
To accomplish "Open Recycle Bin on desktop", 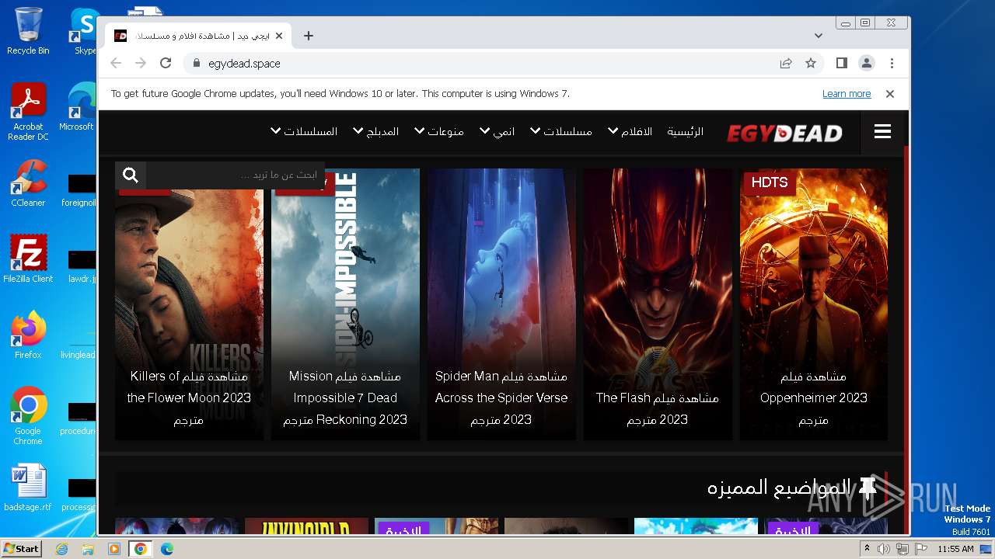I will pyautogui.click(x=28, y=31).
